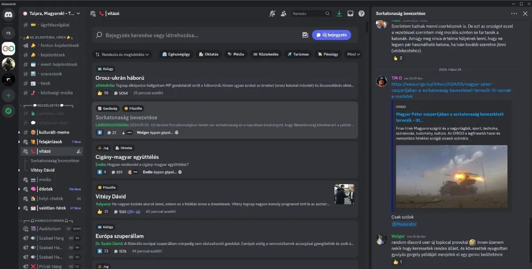Filter posts by Egészségügy tag
Viewport: 532px width, 269px height.
(x=176, y=55)
